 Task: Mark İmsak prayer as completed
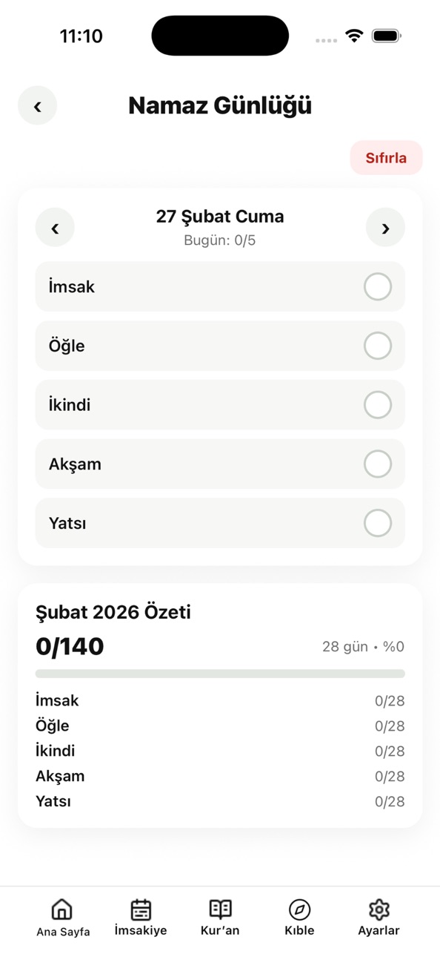coord(378,286)
